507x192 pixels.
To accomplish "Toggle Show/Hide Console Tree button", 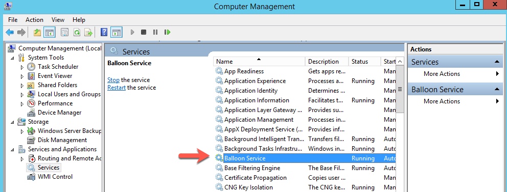I will point(49,32).
